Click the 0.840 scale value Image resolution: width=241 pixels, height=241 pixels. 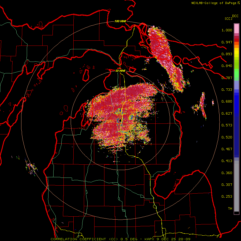pyautogui.click(x=227, y=66)
